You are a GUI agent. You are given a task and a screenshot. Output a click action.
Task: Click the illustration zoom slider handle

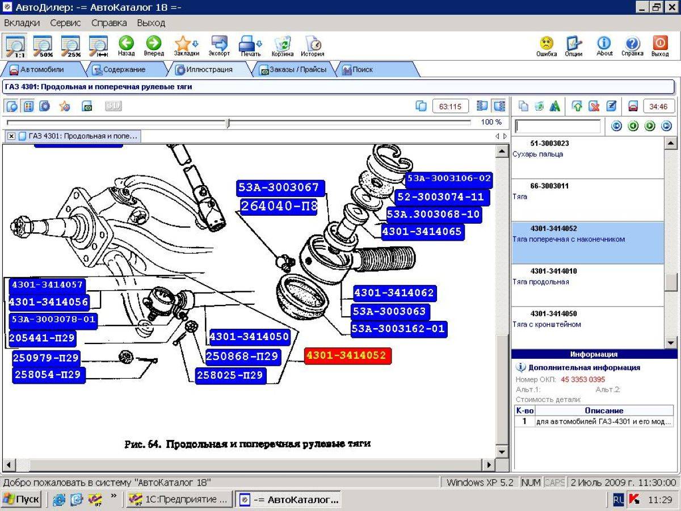click(228, 123)
